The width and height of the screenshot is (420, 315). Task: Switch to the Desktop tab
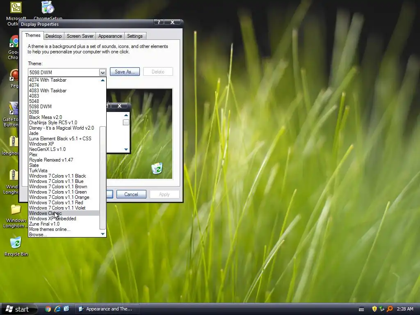[x=54, y=36]
